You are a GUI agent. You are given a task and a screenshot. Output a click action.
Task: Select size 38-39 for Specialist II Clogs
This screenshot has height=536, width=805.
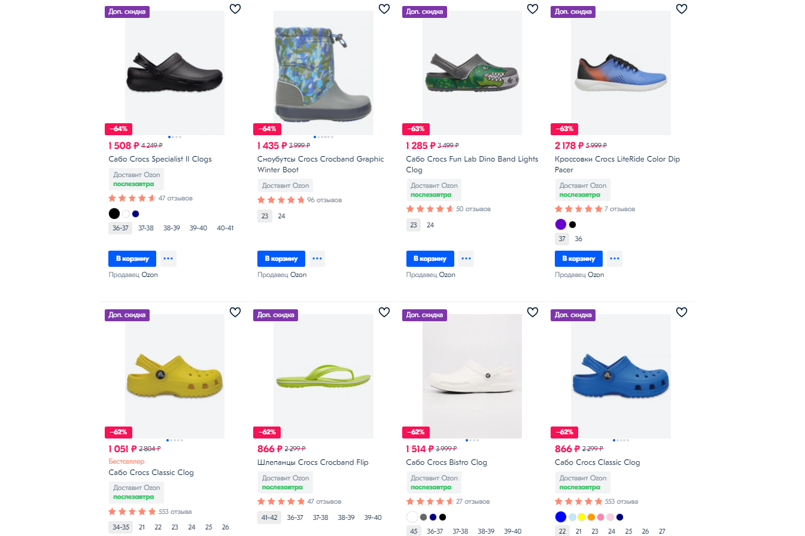pyautogui.click(x=172, y=228)
